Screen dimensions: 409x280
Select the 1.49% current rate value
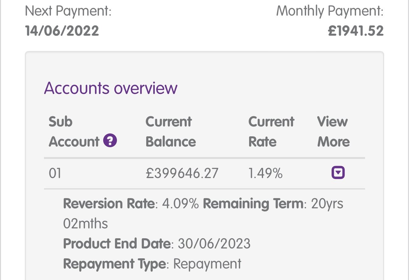tap(265, 174)
